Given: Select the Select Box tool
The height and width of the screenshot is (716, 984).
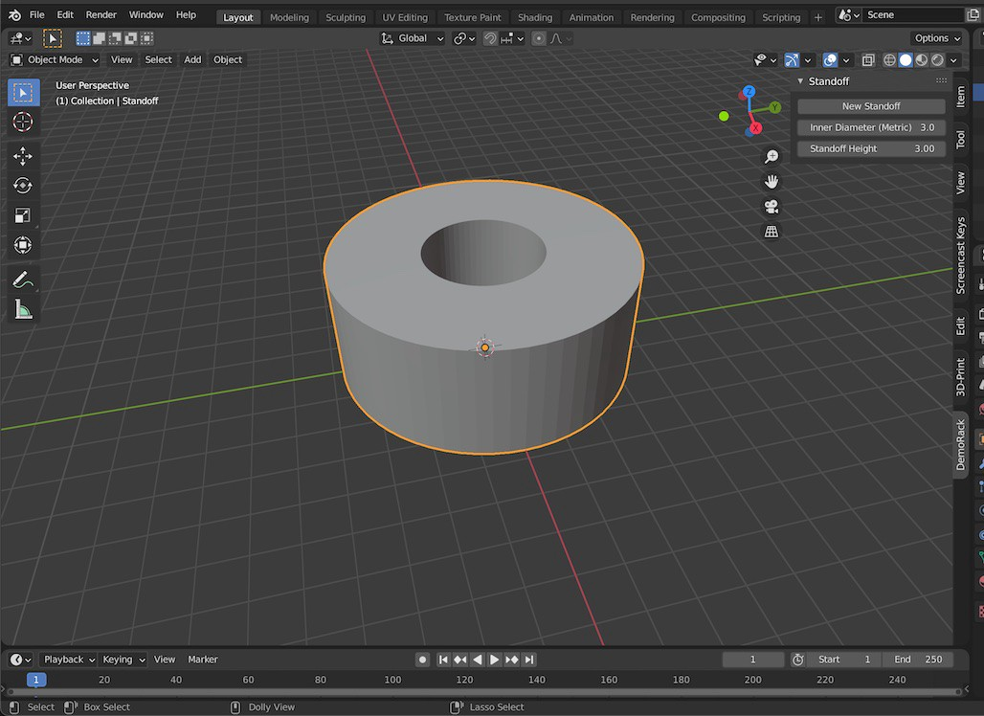Looking at the screenshot, I should [x=23, y=93].
